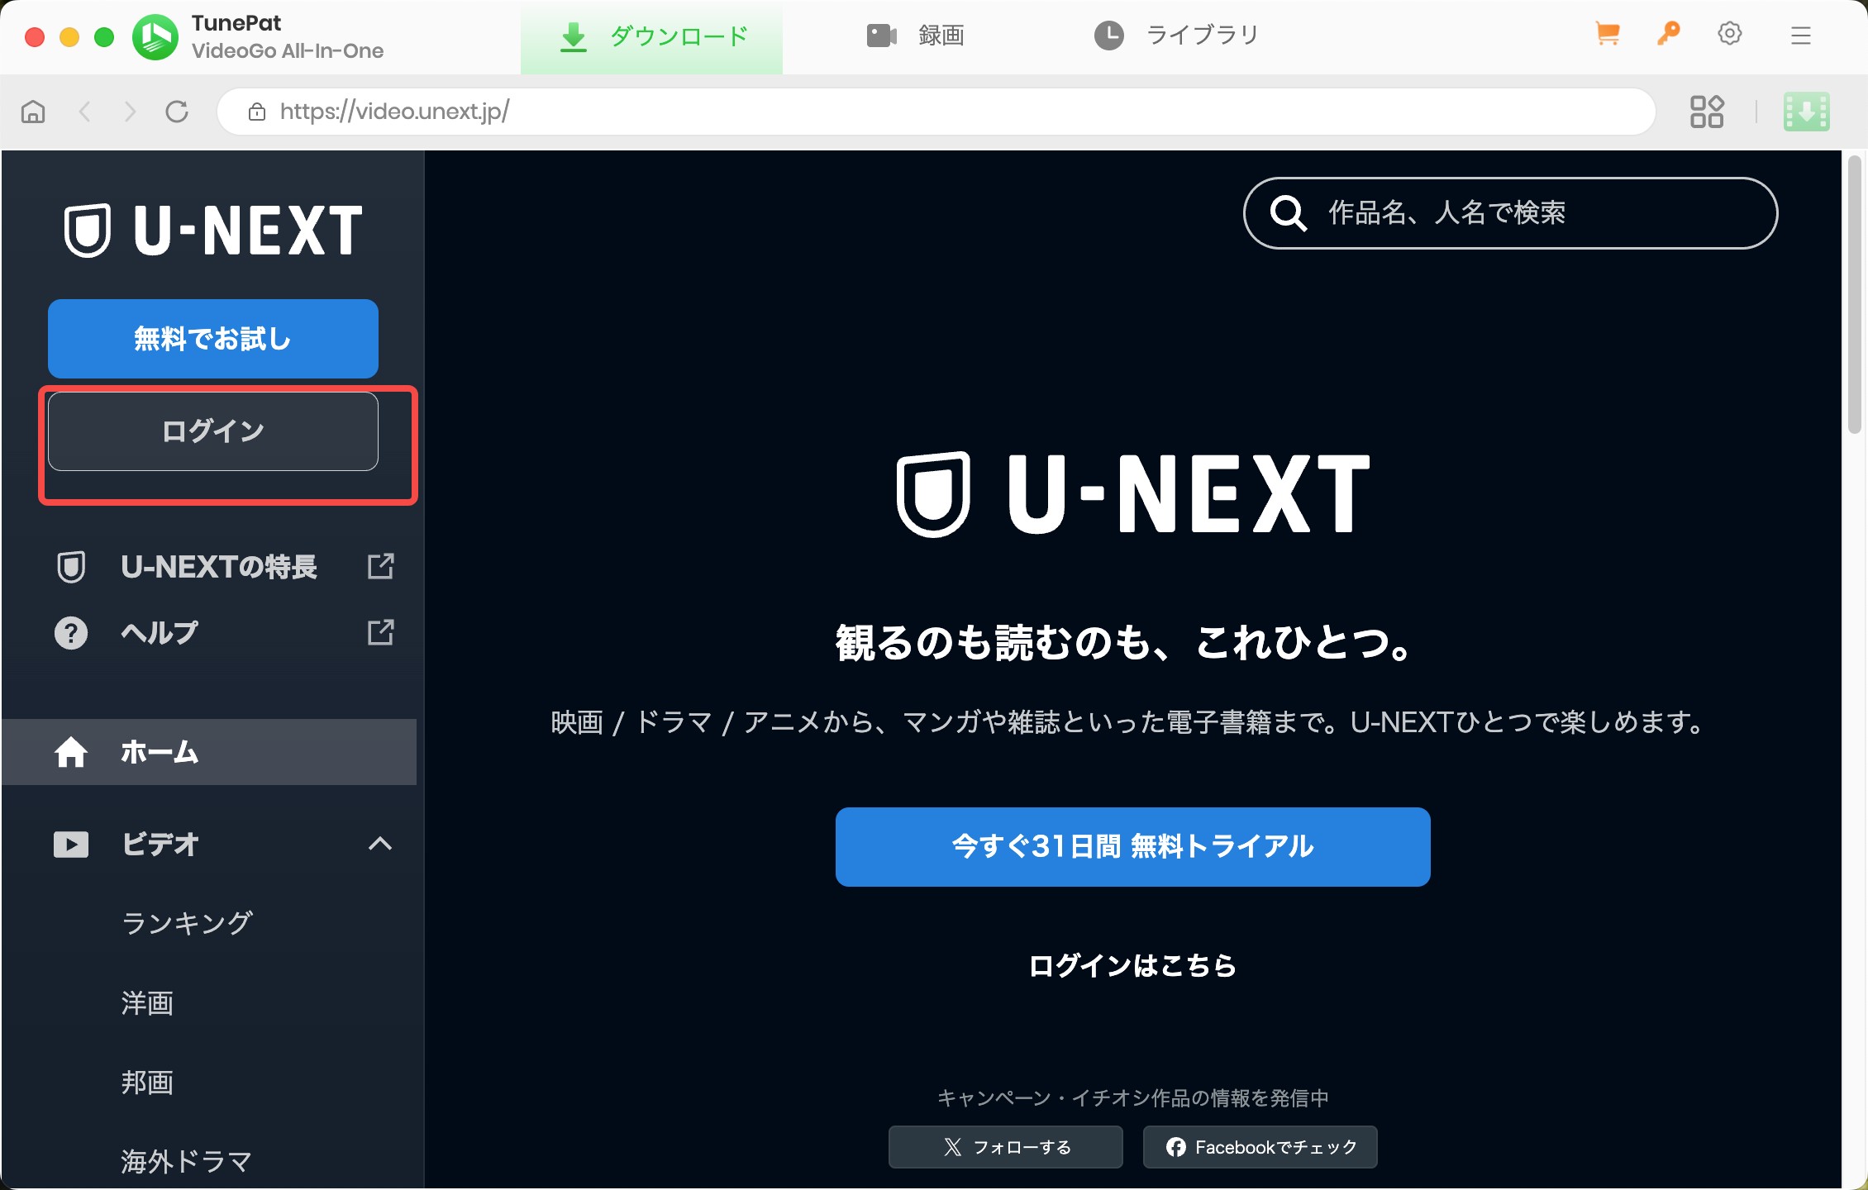Click the shield icon next to U-NEXTの特長
This screenshot has width=1868, height=1190.
pos(71,567)
